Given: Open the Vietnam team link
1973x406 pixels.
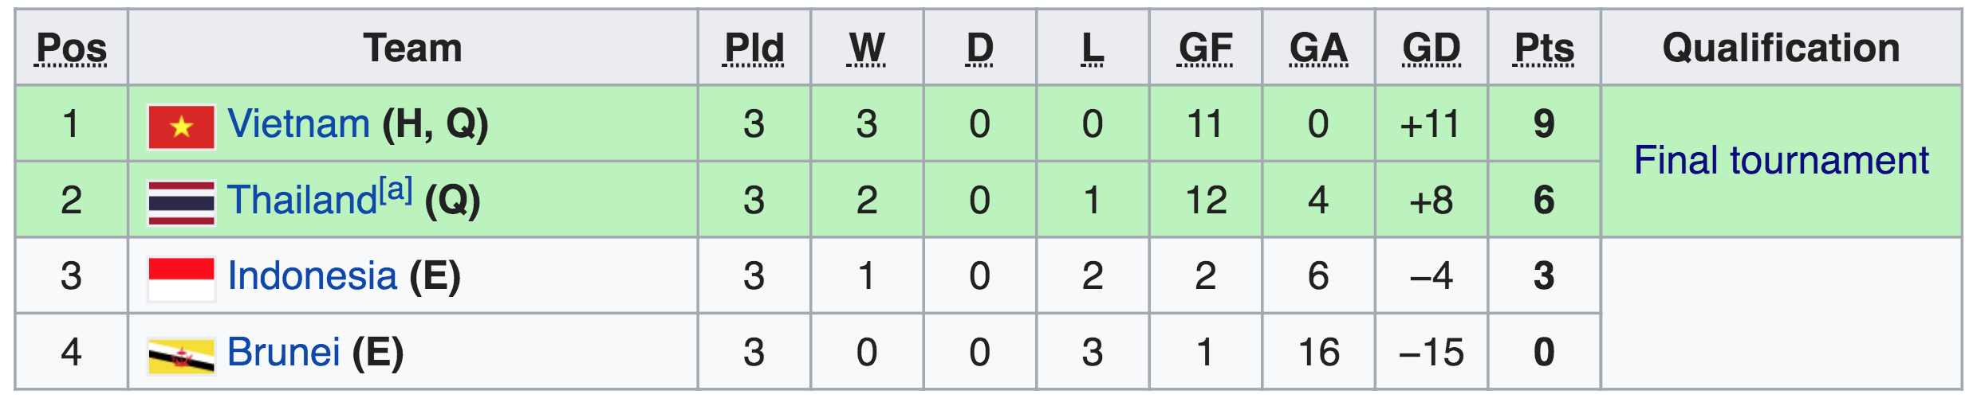Looking at the screenshot, I should point(298,124).
